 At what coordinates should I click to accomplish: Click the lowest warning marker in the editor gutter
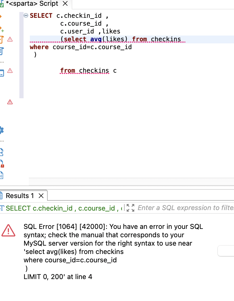10,102
